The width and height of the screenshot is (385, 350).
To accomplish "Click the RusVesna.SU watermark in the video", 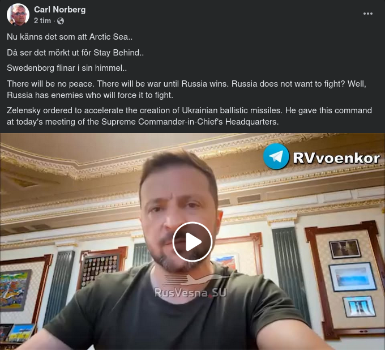I will pos(190,293).
